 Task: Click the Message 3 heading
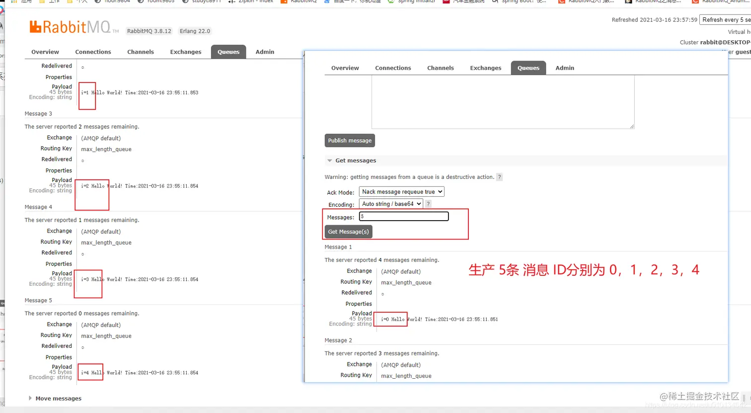[38, 114]
